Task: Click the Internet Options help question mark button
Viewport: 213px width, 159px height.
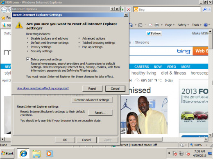Action: click(x=112, y=9)
